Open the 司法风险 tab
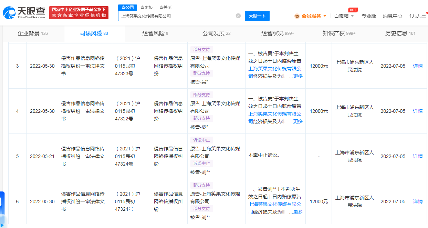Viewport: 428px width, 228px height. [x=94, y=33]
